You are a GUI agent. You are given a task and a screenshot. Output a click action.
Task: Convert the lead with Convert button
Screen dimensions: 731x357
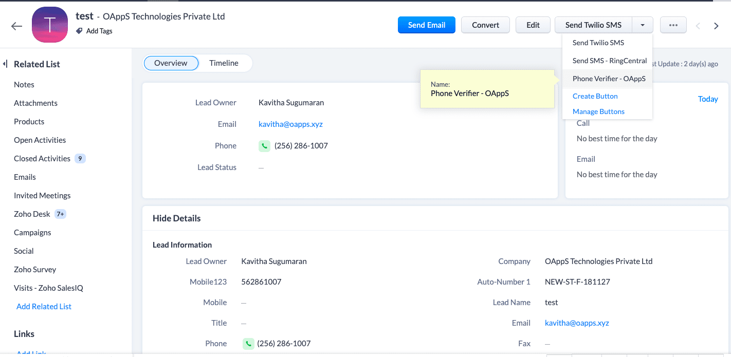[x=485, y=25]
